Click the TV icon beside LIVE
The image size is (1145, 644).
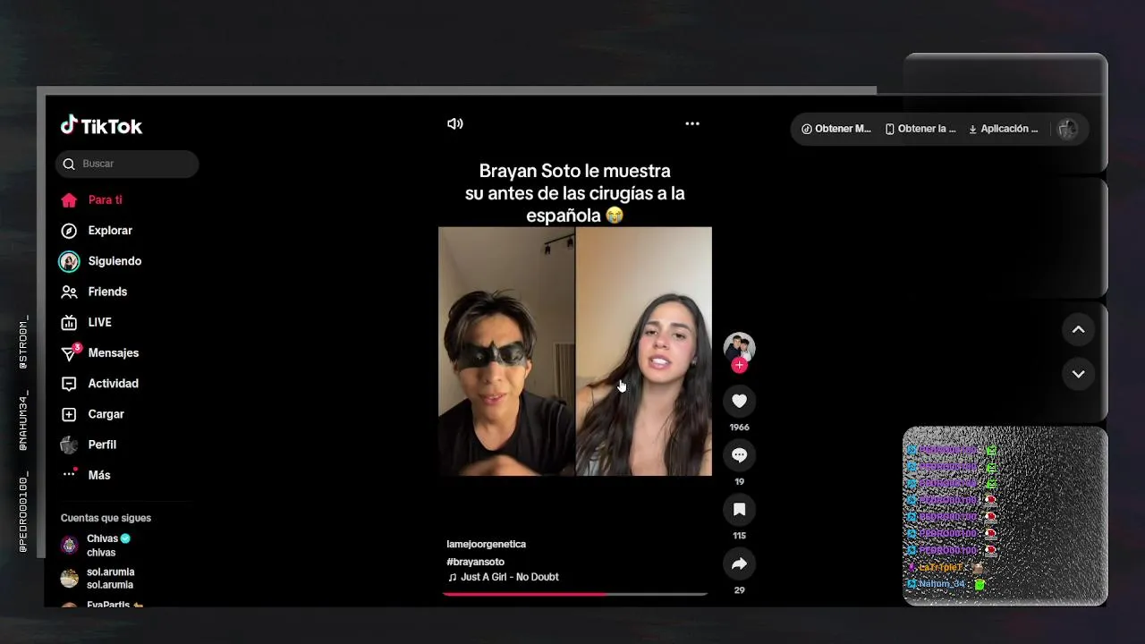coord(69,322)
